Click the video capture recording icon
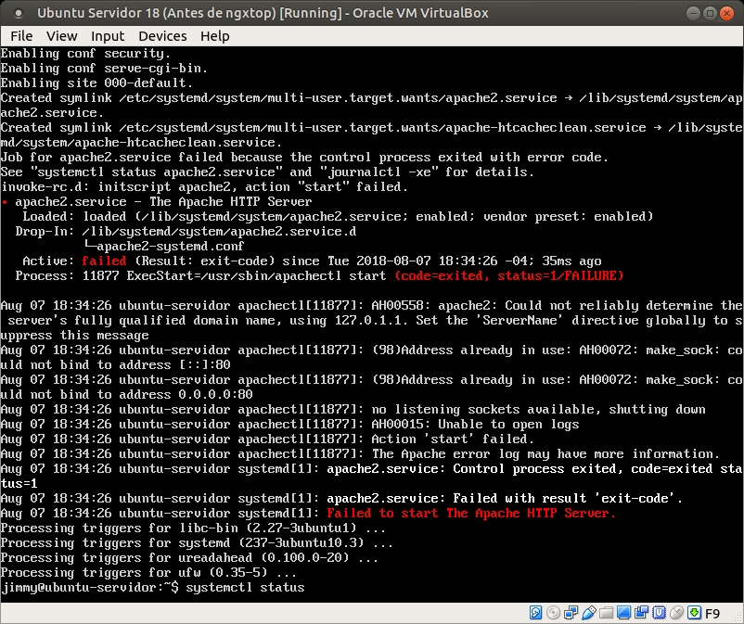Image resolution: width=744 pixels, height=624 pixels. click(x=640, y=613)
